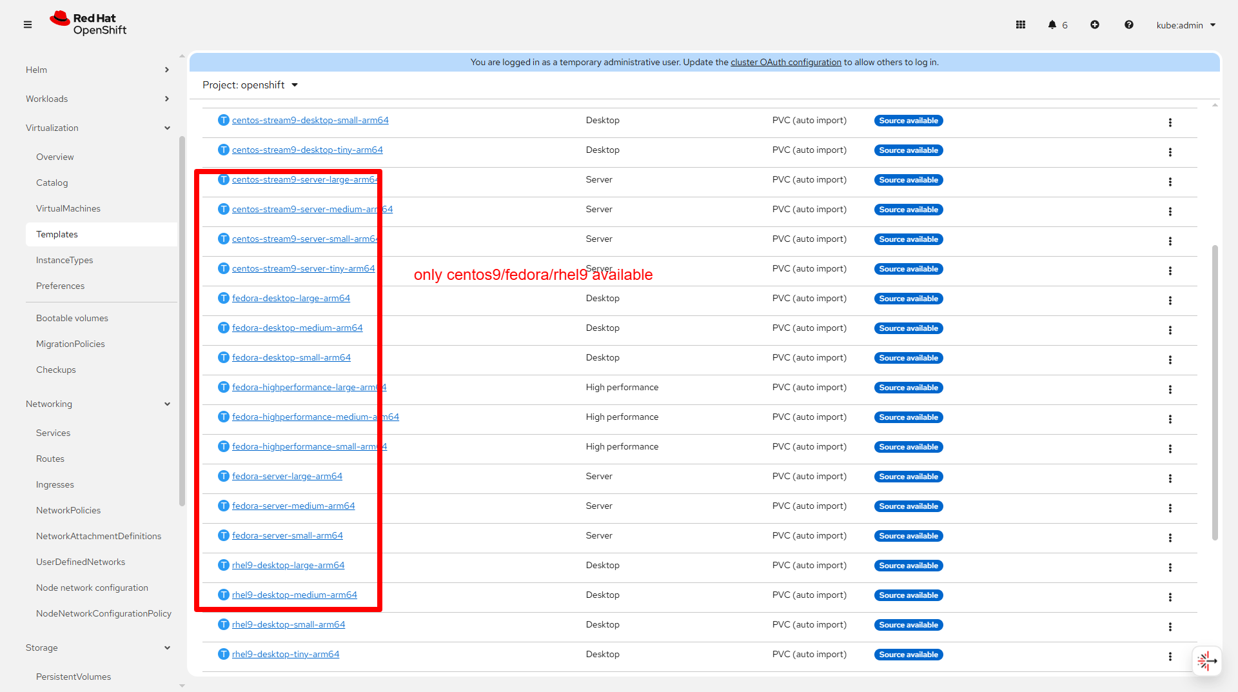Open kebab menu for centos-stream9-server-small-arm64

[x=1170, y=241]
